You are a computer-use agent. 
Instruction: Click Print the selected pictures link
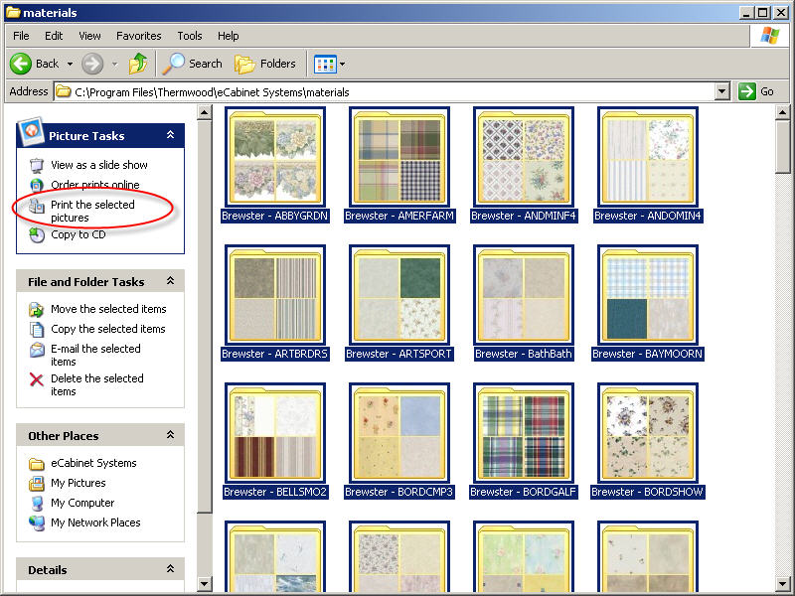pos(92,211)
